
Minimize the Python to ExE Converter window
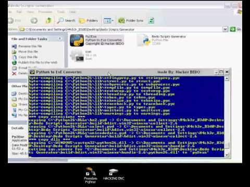[216, 72]
